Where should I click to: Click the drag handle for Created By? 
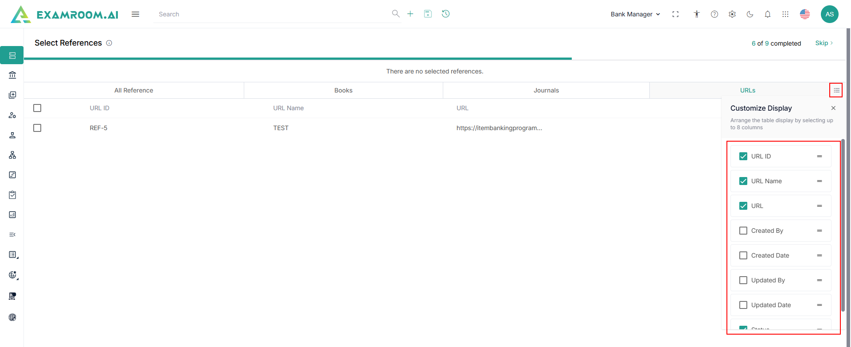(x=820, y=231)
